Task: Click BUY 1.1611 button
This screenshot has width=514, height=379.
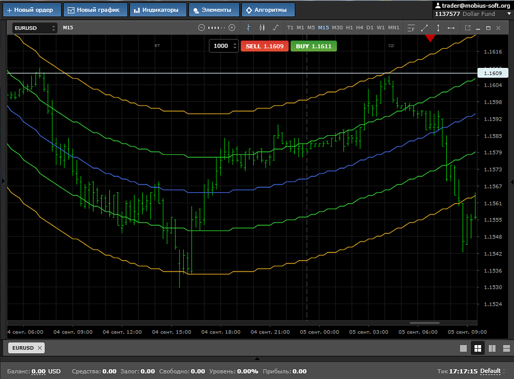Action: [x=313, y=47]
